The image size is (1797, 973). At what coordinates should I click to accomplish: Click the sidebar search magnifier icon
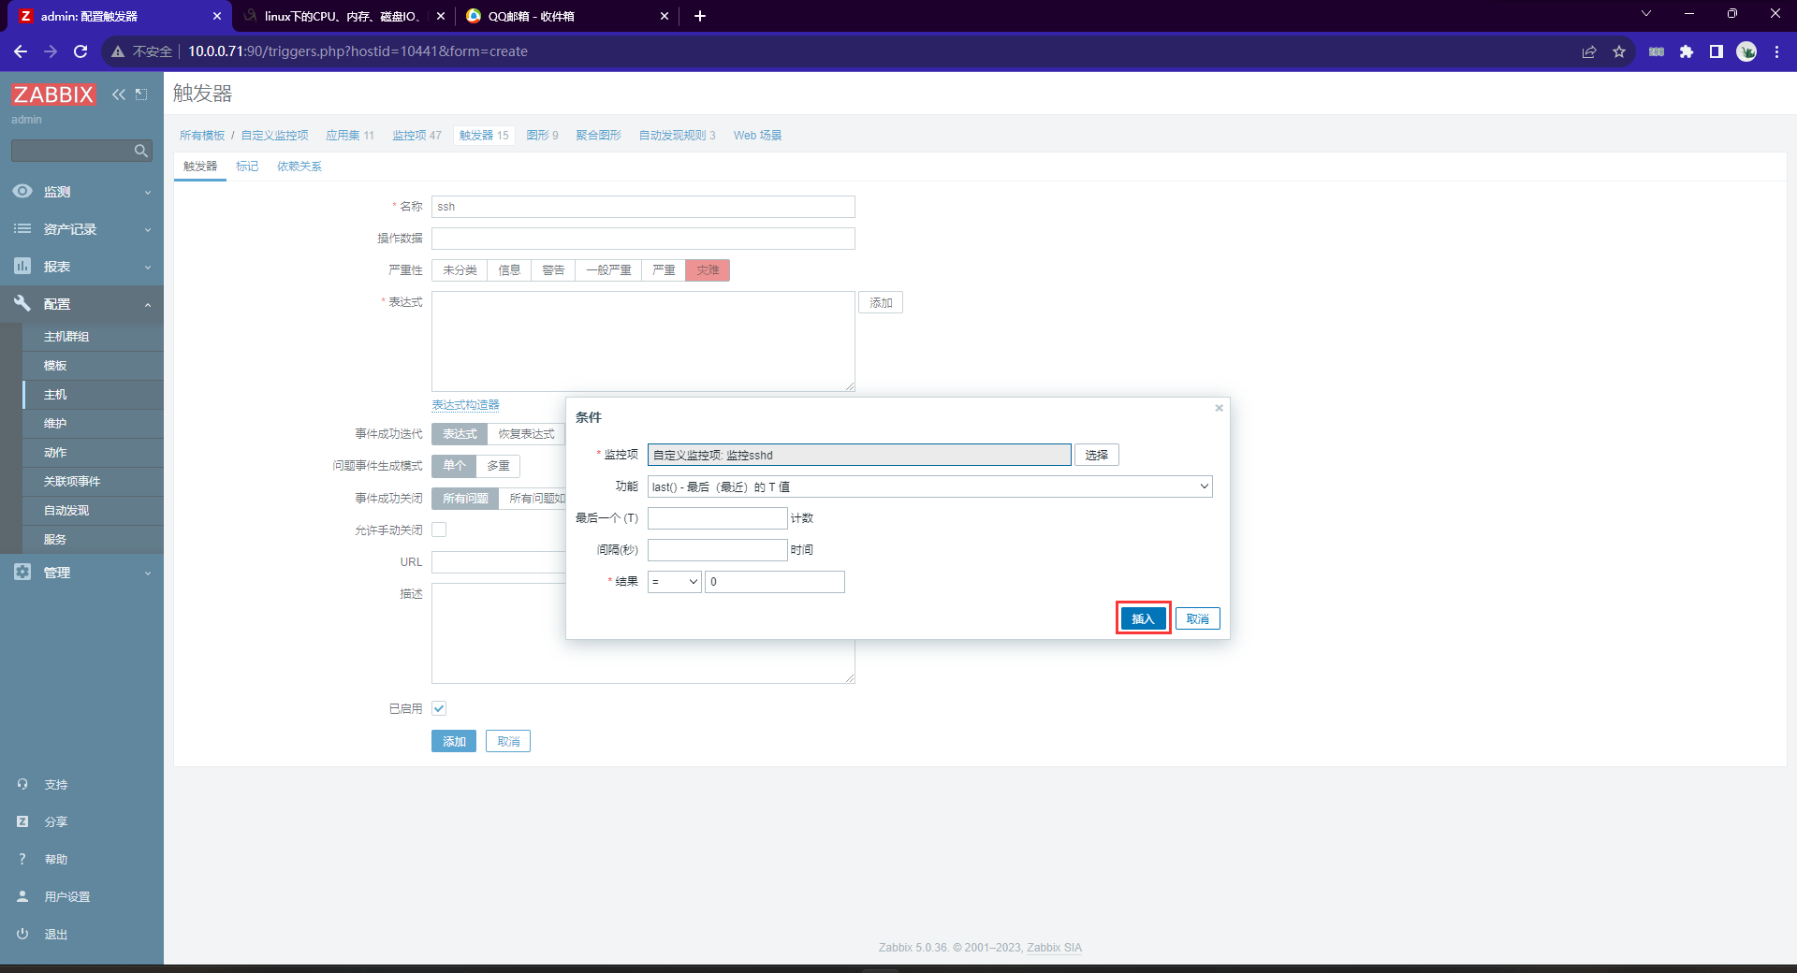tap(140, 151)
